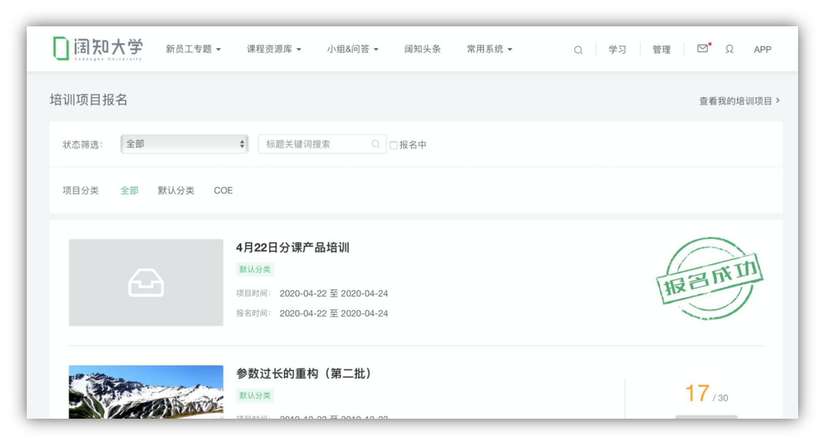
Task: Open the APP download link
Action: point(763,50)
